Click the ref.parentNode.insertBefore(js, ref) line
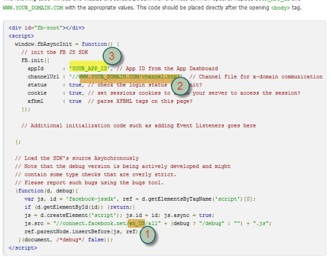This screenshot has height=257, width=332. [x=83, y=232]
